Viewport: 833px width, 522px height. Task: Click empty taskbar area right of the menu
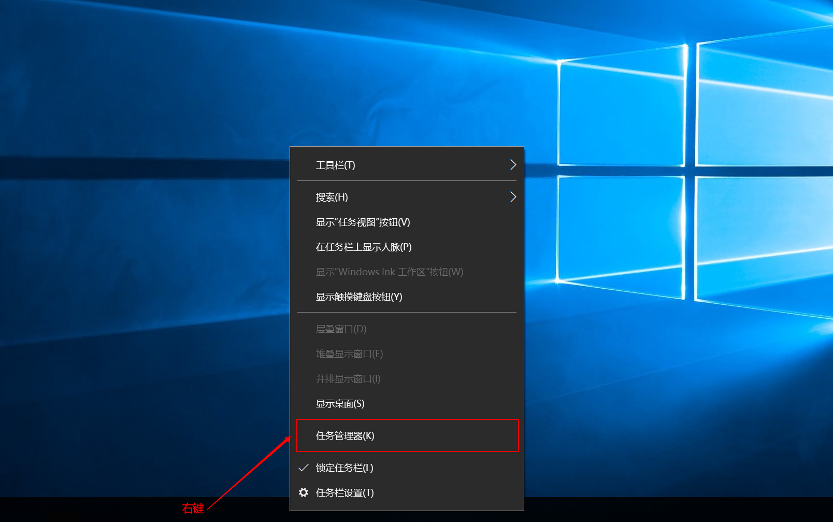coord(673,510)
